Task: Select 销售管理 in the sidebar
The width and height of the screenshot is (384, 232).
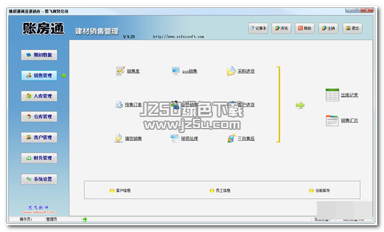Action: tap(39, 76)
